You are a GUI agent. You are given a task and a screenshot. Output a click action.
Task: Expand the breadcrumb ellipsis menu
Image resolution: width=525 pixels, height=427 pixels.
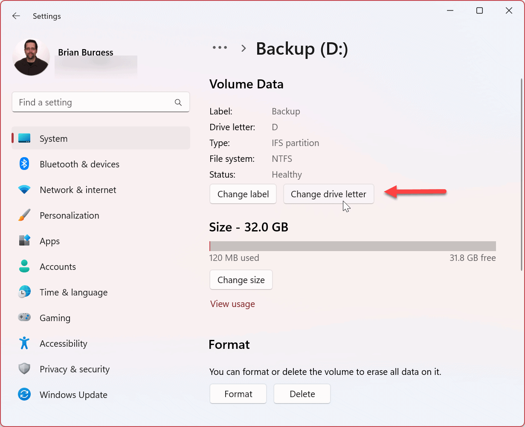[220, 48]
